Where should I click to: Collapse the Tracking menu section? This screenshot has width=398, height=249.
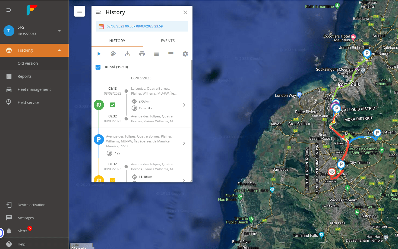tap(59, 50)
